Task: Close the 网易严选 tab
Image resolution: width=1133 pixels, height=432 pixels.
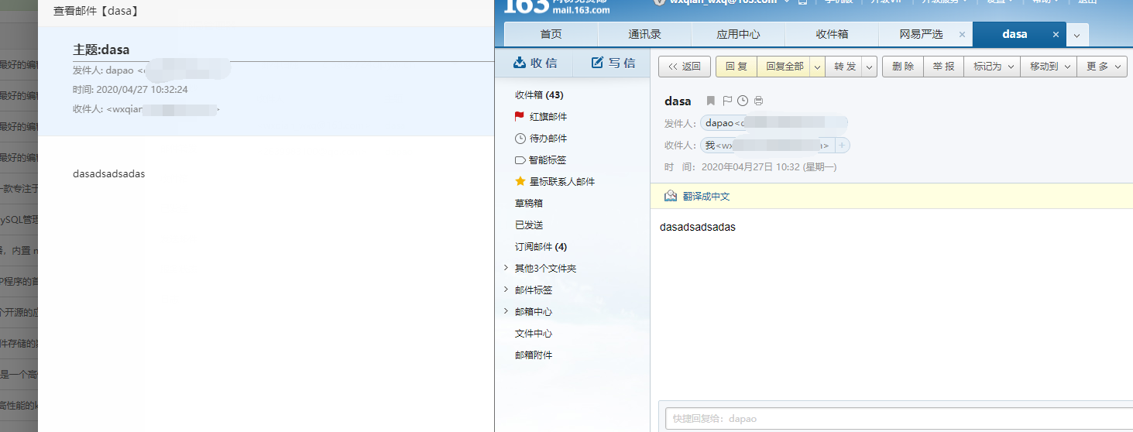Action: [x=962, y=34]
